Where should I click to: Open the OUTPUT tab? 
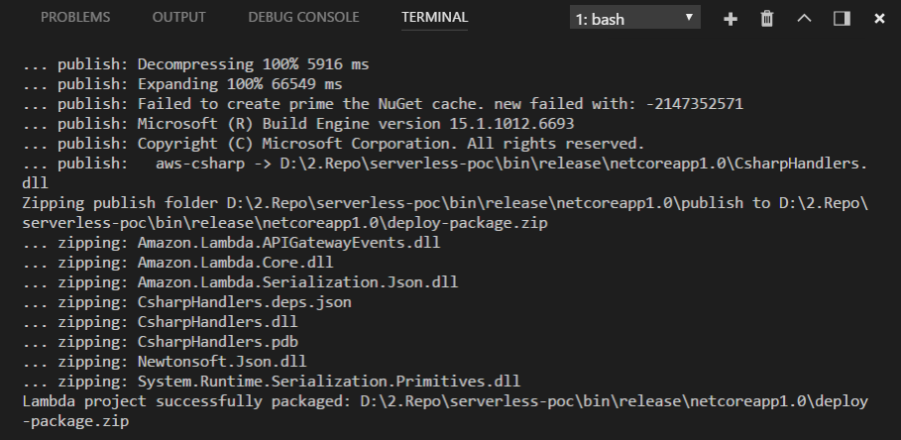pyautogui.click(x=179, y=18)
